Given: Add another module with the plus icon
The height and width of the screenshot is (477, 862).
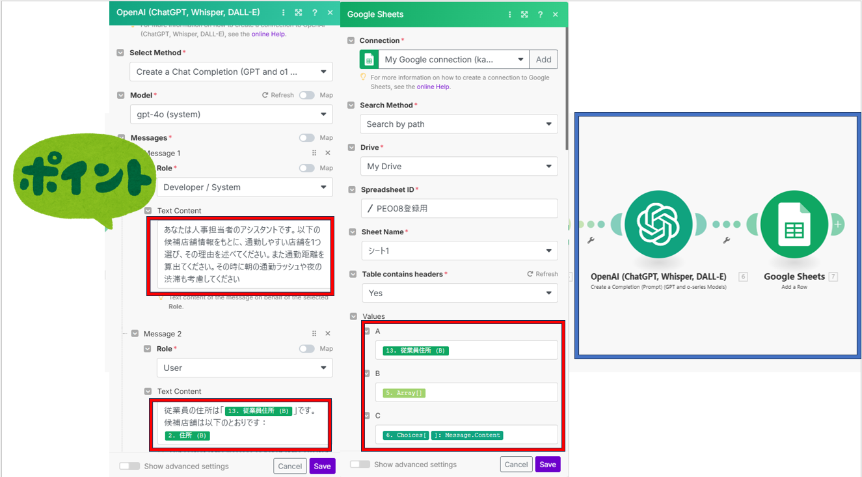Looking at the screenshot, I should (x=838, y=224).
